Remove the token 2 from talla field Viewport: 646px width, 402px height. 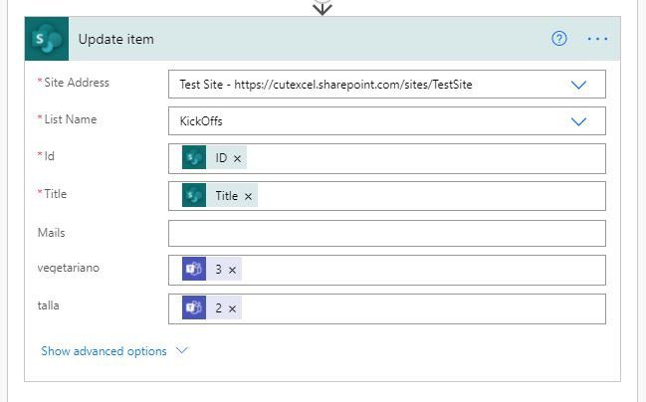232,308
